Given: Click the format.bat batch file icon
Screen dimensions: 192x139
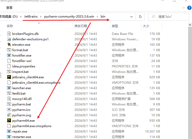Looking at the screenshot, I should pos(9,50).
